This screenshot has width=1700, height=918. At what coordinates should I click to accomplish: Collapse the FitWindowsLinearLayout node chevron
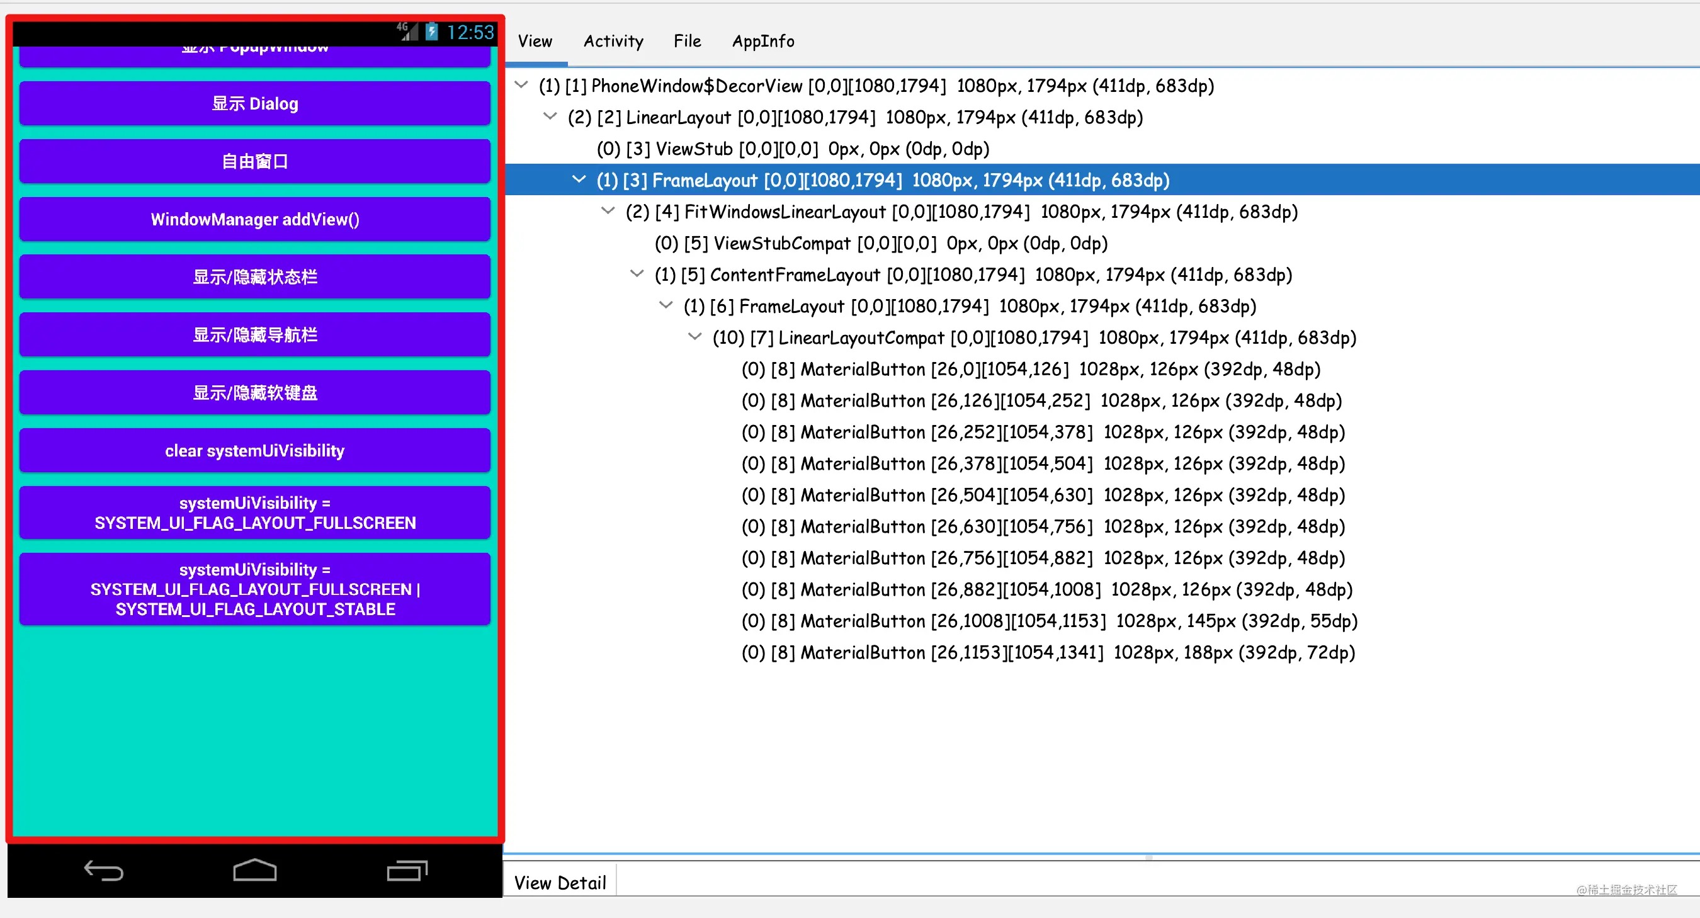click(608, 210)
